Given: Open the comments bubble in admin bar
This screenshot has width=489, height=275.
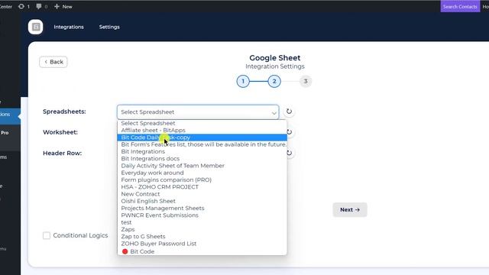Looking at the screenshot, I should (x=39, y=6).
